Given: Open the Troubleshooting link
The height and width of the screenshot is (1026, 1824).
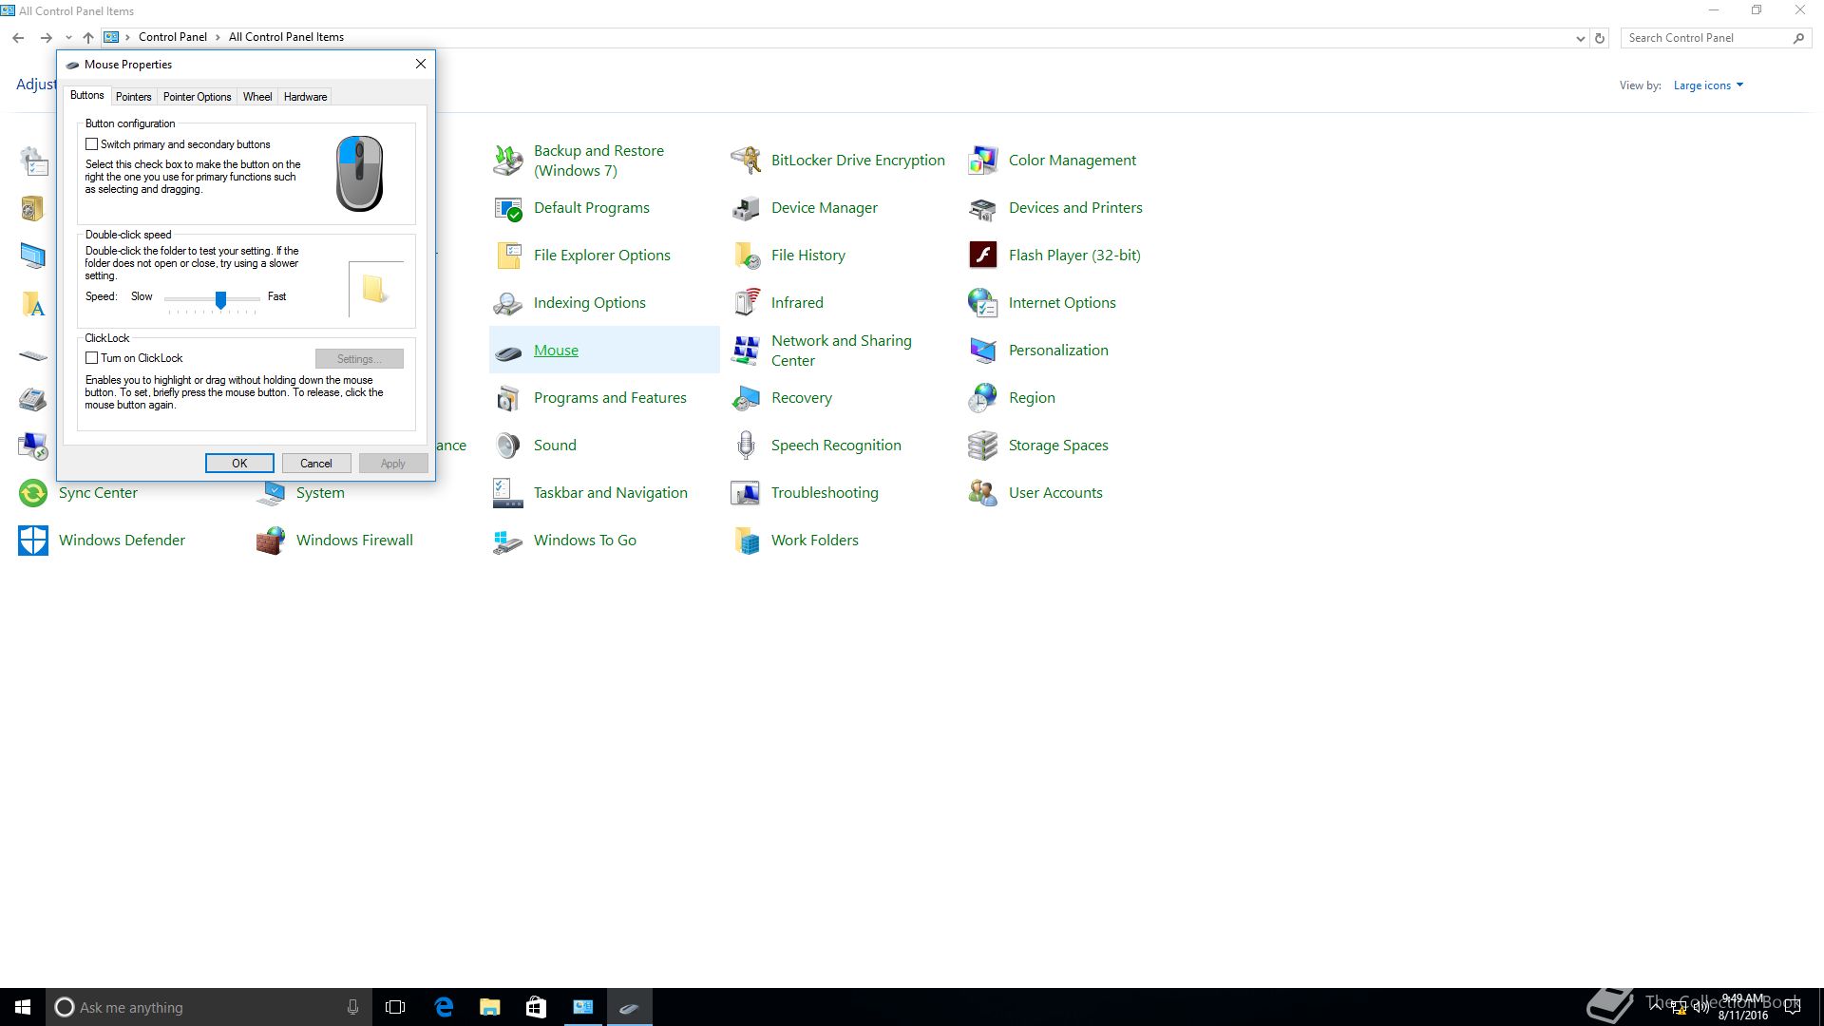Looking at the screenshot, I should (824, 493).
